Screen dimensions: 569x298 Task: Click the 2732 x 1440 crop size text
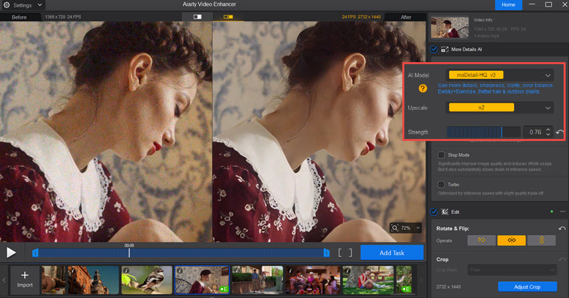click(x=448, y=287)
